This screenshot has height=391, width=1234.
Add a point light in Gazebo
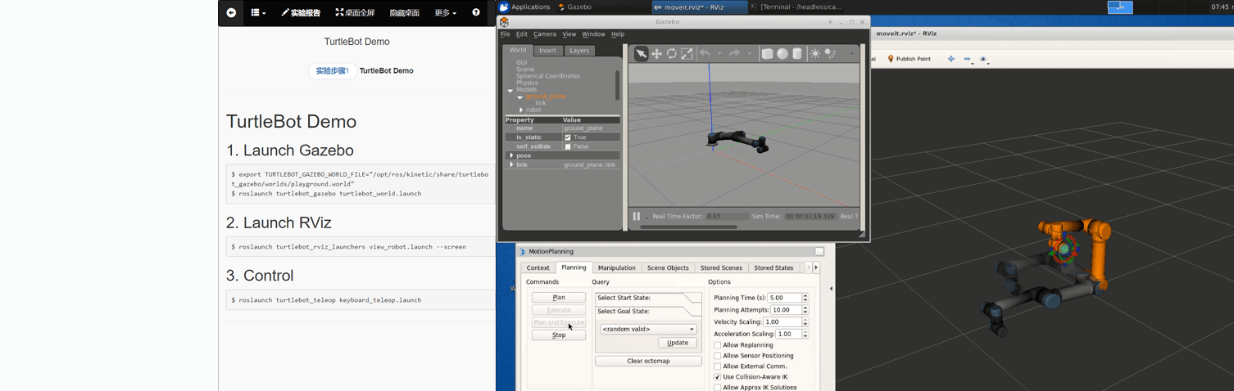814,53
